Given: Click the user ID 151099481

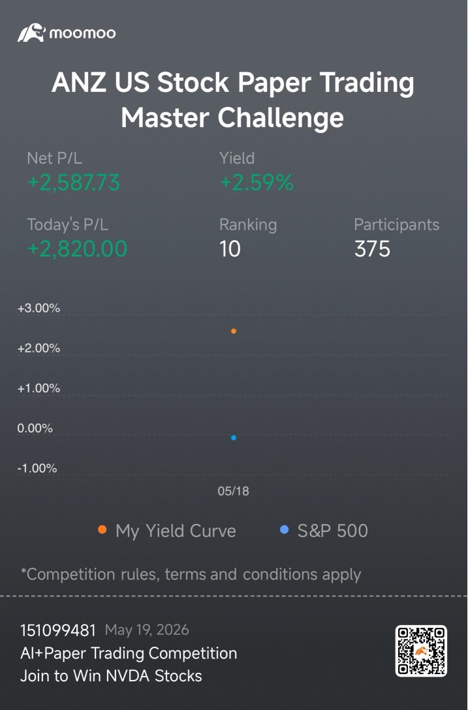Looking at the screenshot, I should pyautogui.click(x=58, y=630).
